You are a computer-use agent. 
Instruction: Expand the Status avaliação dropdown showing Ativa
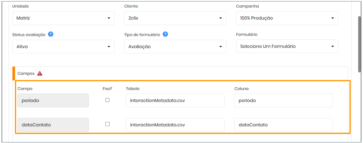63,46
